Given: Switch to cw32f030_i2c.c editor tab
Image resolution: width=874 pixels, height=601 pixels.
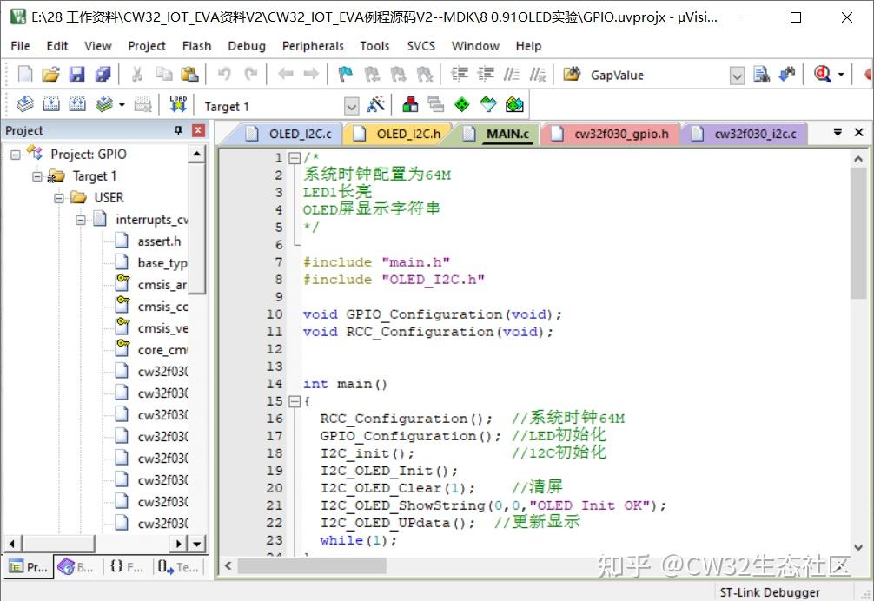Looking at the screenshot, I should click(x=745, y=134).
